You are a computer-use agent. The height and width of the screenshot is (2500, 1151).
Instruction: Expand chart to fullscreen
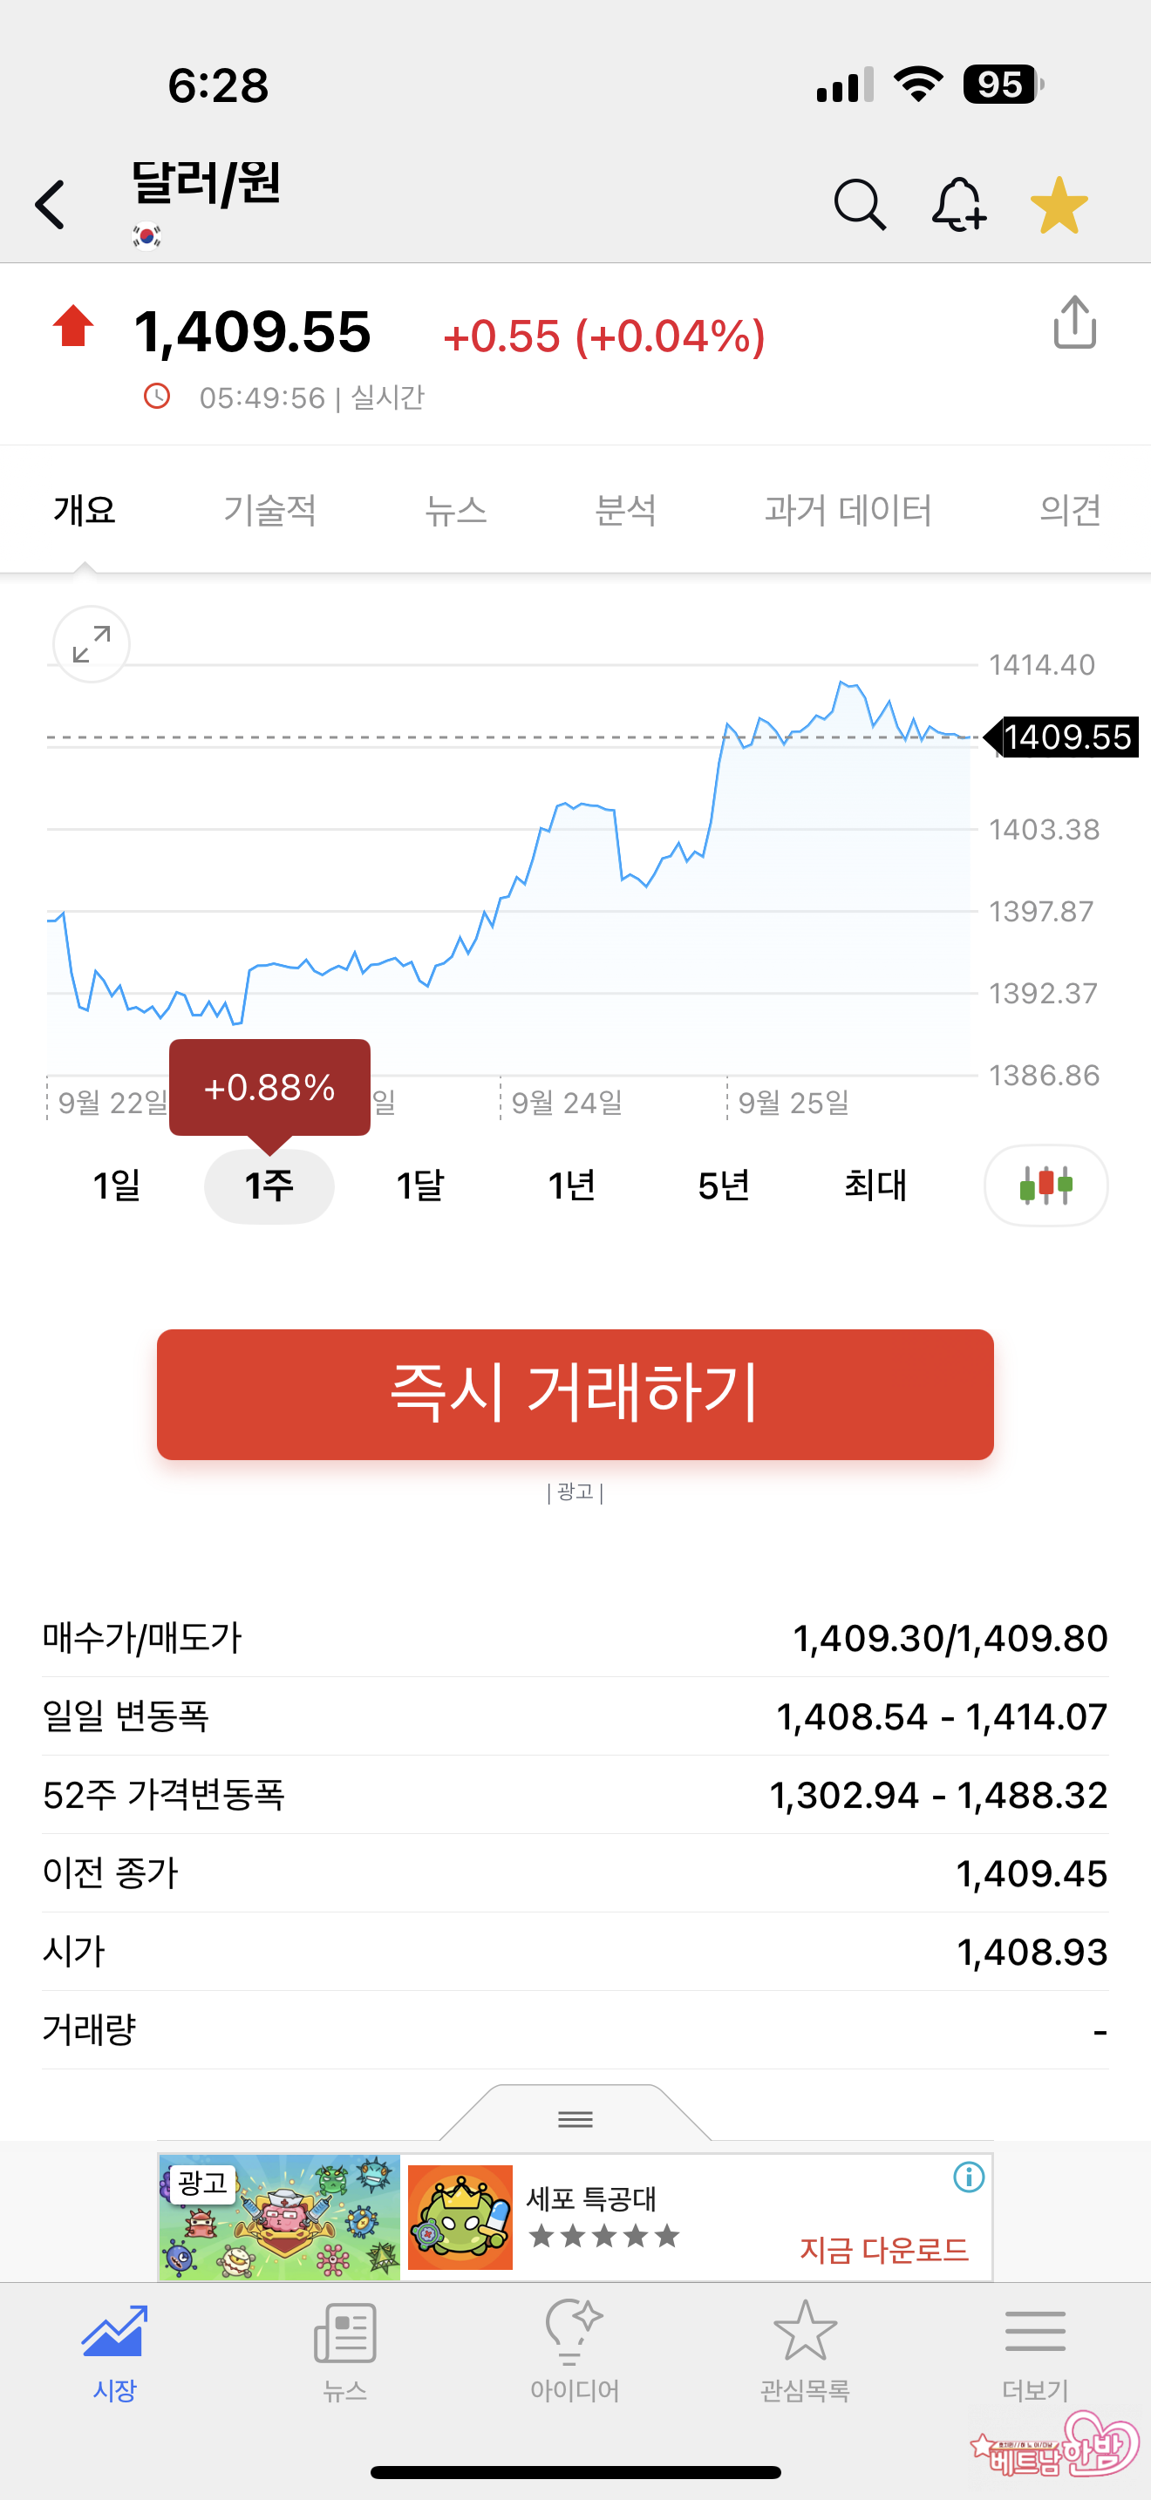92,644
